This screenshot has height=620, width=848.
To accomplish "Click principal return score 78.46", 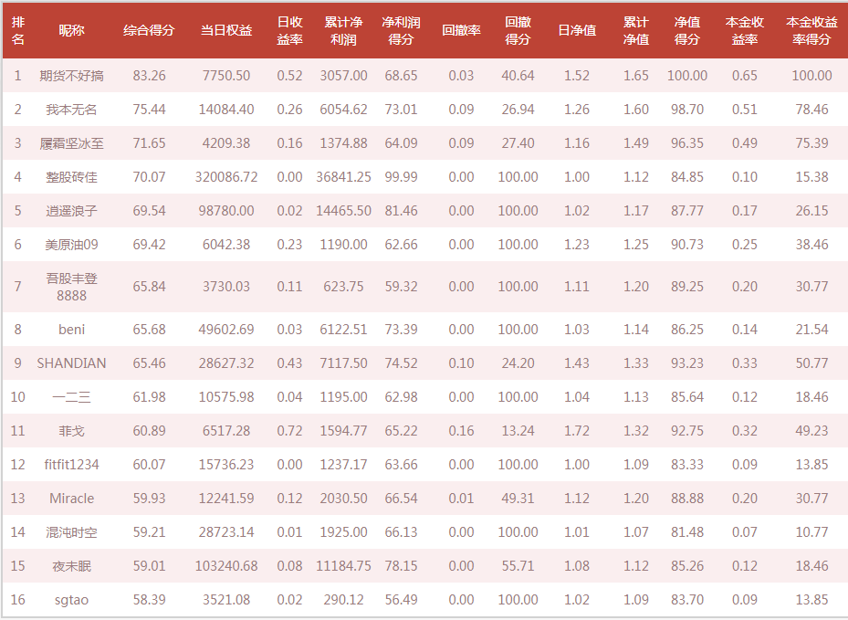I will (x=811, y=110).
